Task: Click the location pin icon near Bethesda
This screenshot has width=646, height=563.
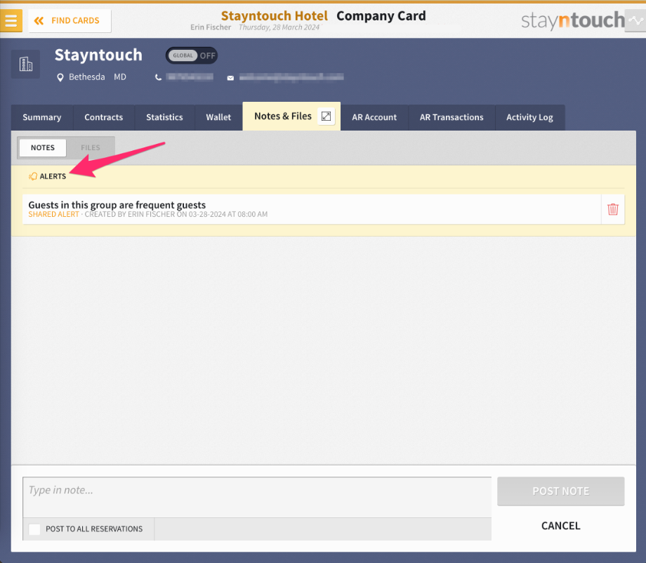Action: point(60,77)
